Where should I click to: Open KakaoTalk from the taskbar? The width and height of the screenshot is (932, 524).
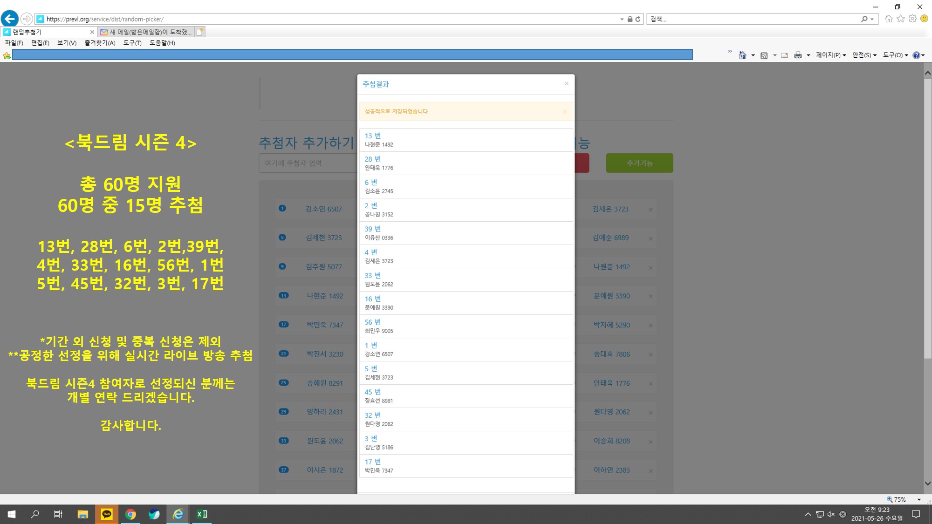point(107,514)
